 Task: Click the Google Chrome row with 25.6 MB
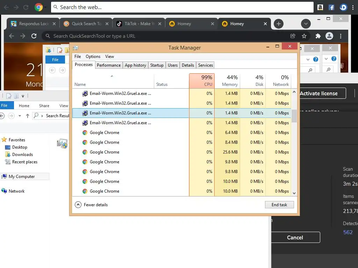(181, 152)
